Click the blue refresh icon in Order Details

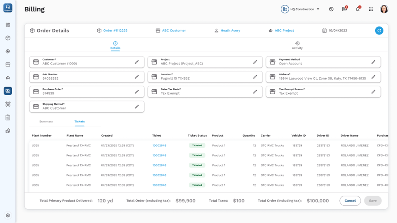point(379,30)
